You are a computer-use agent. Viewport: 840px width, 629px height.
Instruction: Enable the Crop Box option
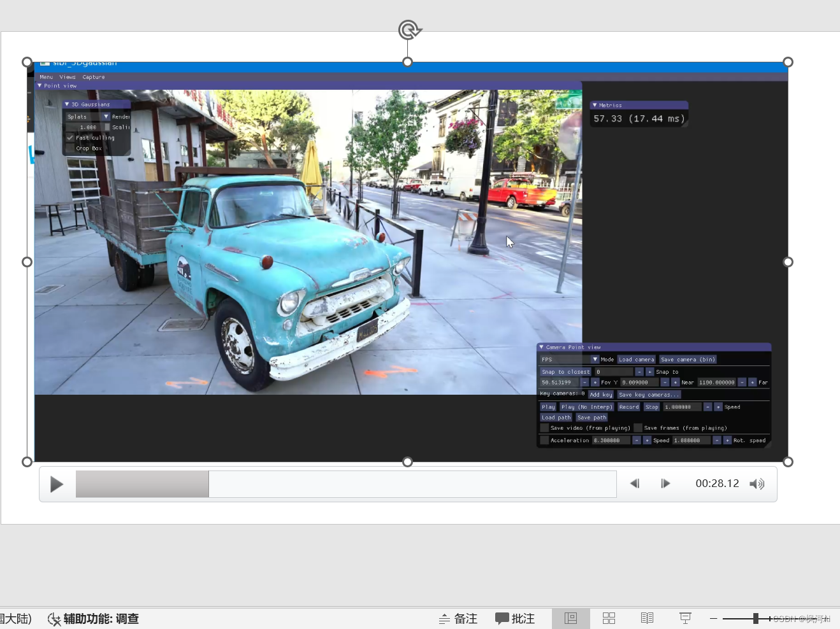point(71,148)
